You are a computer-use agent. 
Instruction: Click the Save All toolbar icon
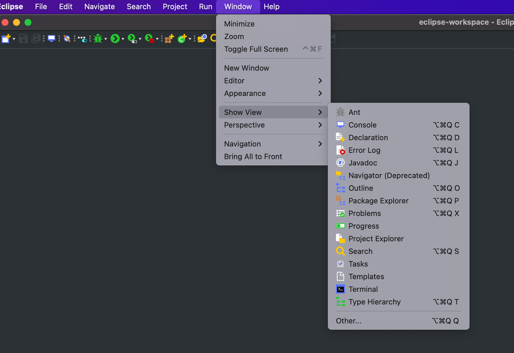click(36, 39)
